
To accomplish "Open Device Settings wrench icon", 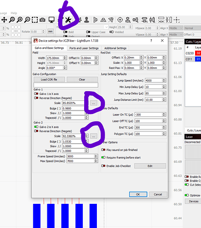I will tap(68, 20).
